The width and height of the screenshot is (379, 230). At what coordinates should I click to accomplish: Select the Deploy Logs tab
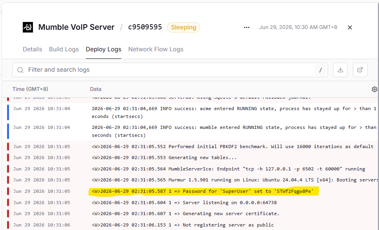[x=104, y=49]
